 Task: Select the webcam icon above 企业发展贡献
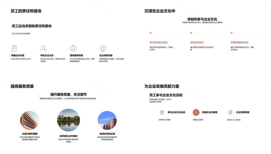point(103,48)
